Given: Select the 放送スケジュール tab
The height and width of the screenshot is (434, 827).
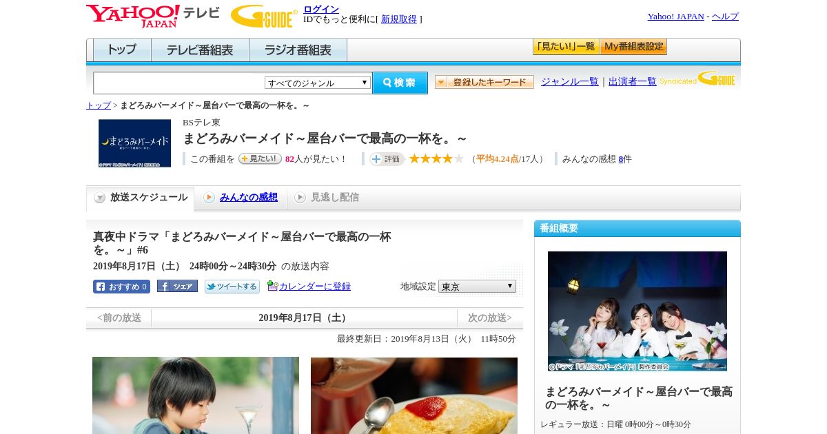Looking at the screenshot, I should pyautogui.click(x=141, y=198).
